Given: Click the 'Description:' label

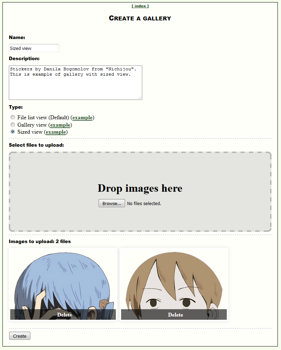Looking at the screenshot, I should click(24, 58).
